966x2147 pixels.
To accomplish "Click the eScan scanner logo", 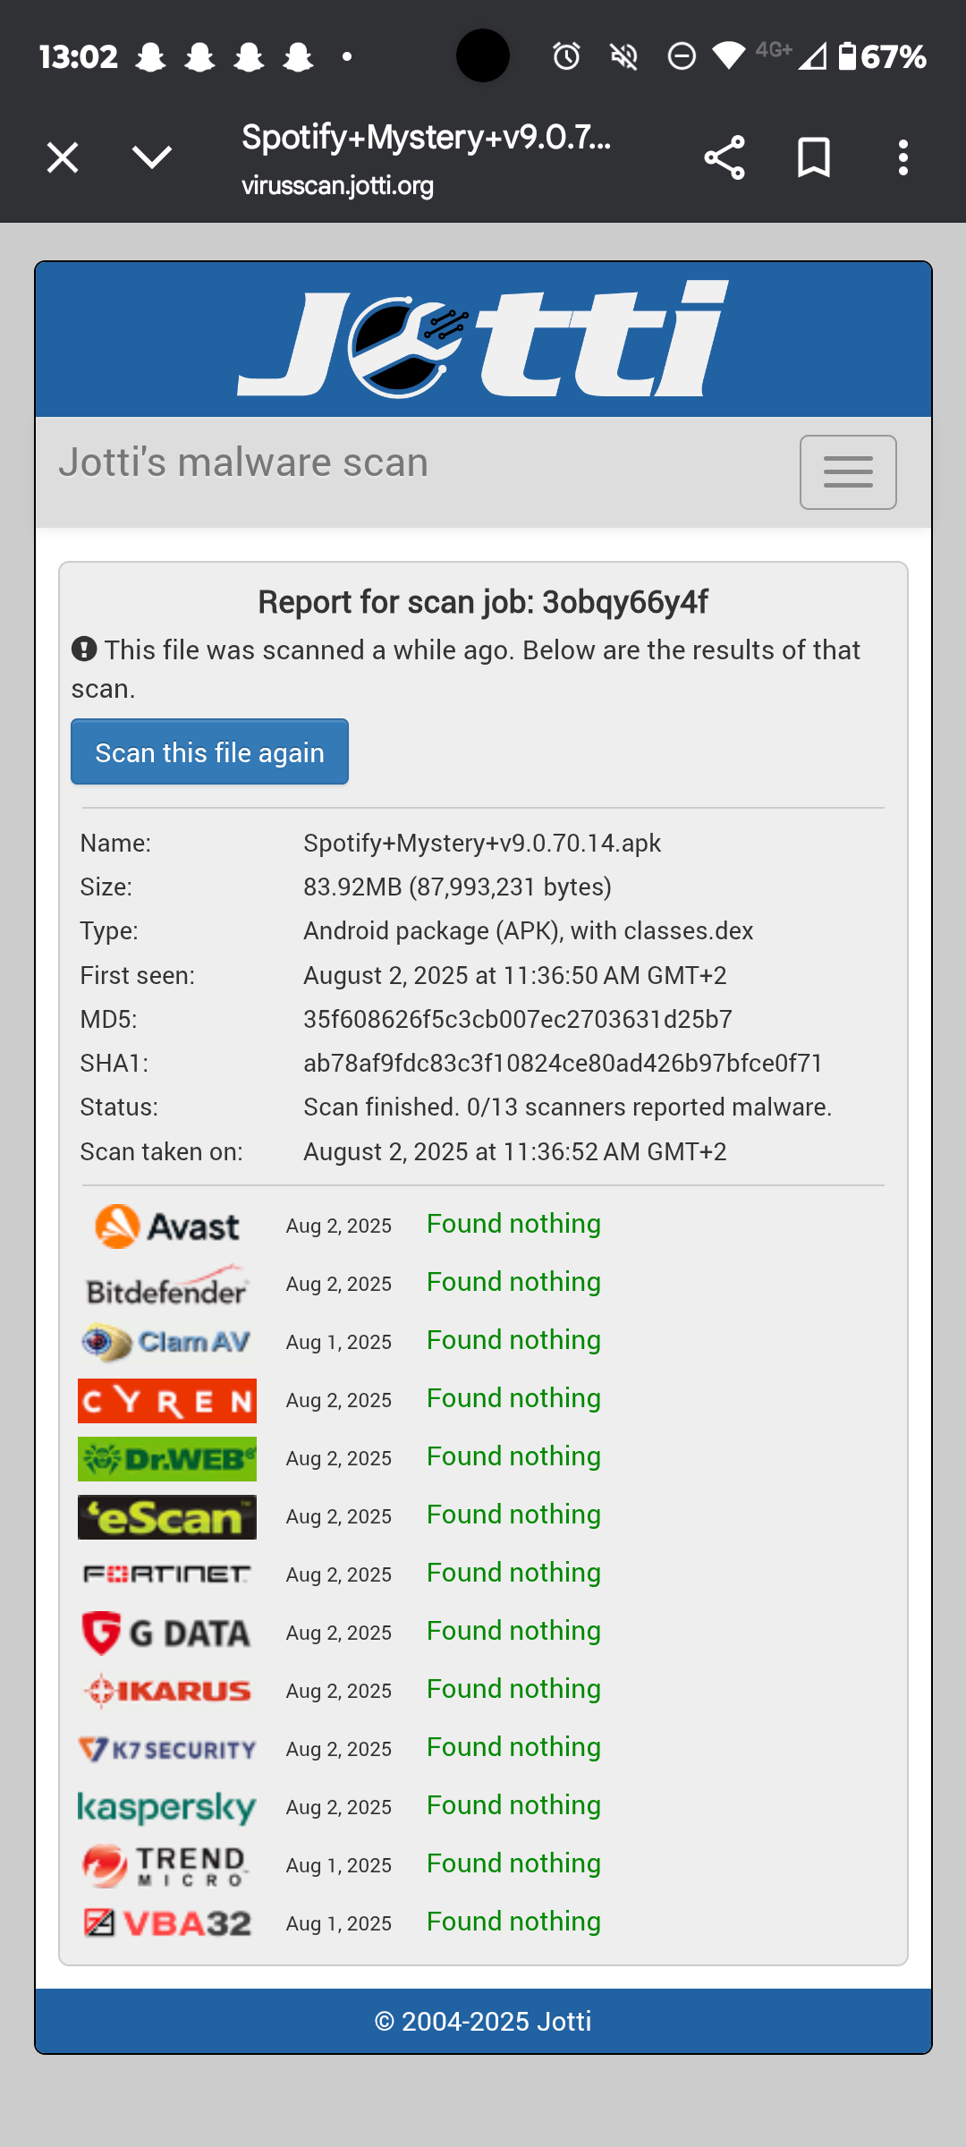I will tap(167, 1517).
